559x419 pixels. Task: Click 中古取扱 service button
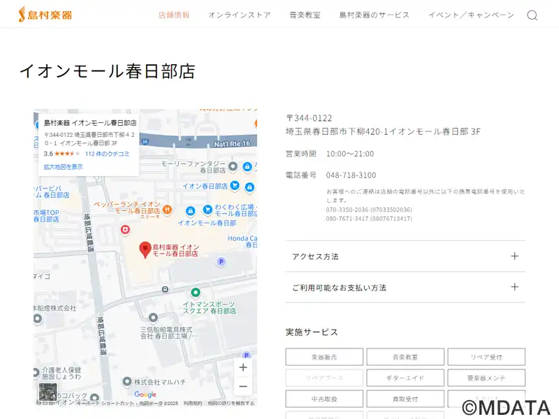pos(324,399)
